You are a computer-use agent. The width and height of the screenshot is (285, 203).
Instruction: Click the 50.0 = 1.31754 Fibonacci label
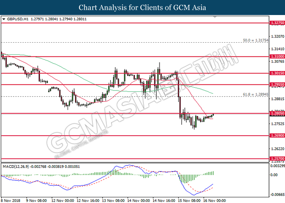[256, 40]
